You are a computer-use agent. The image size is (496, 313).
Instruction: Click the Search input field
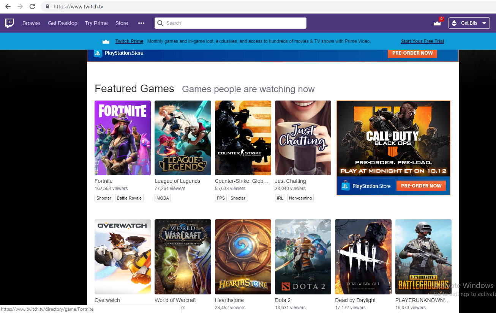tap(231, 23)
